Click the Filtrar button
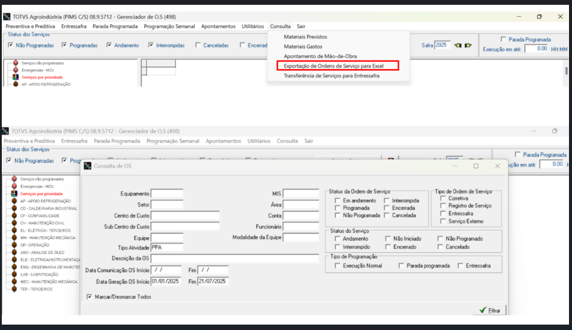 490,310
